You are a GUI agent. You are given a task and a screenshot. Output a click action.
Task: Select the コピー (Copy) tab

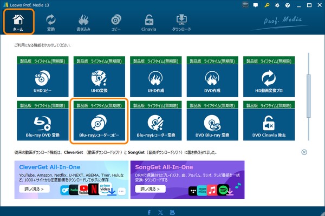point(116,23)
